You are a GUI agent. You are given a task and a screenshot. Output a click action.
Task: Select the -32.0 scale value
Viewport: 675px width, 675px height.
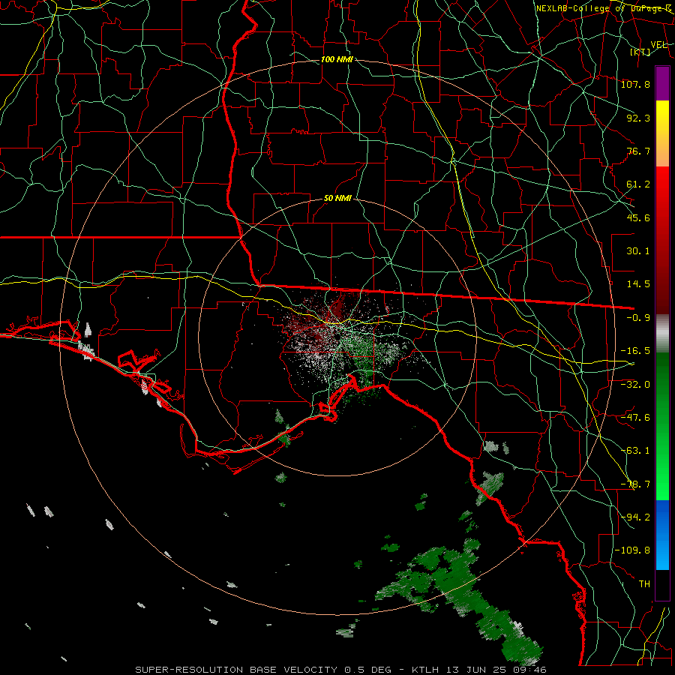click(x=635, y=385)
